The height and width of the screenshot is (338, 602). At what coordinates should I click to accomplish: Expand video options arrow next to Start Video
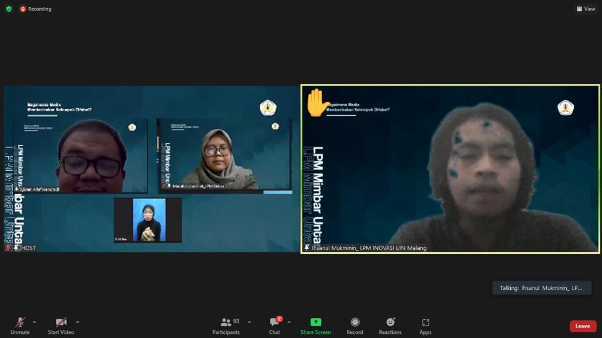point(77,322)
